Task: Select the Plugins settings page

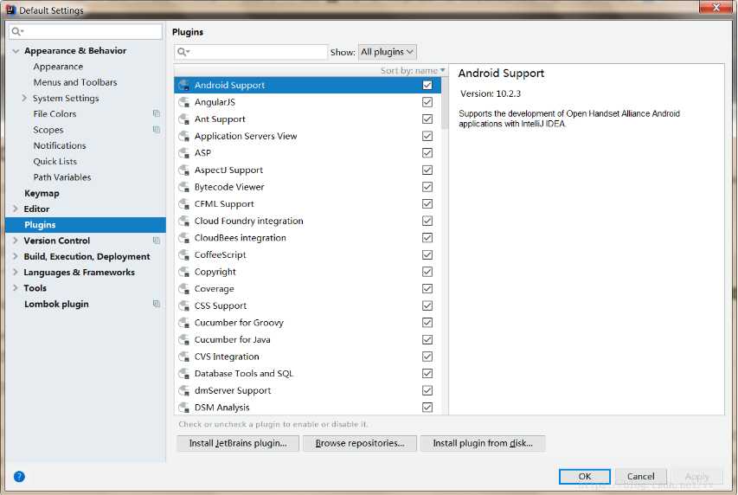Action: point(86,225)
